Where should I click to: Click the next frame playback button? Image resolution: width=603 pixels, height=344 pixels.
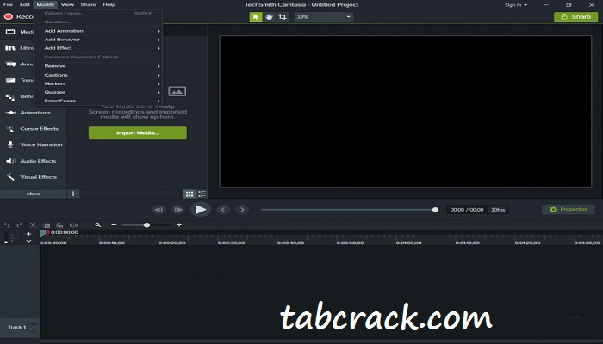click(x=177, y=210)
